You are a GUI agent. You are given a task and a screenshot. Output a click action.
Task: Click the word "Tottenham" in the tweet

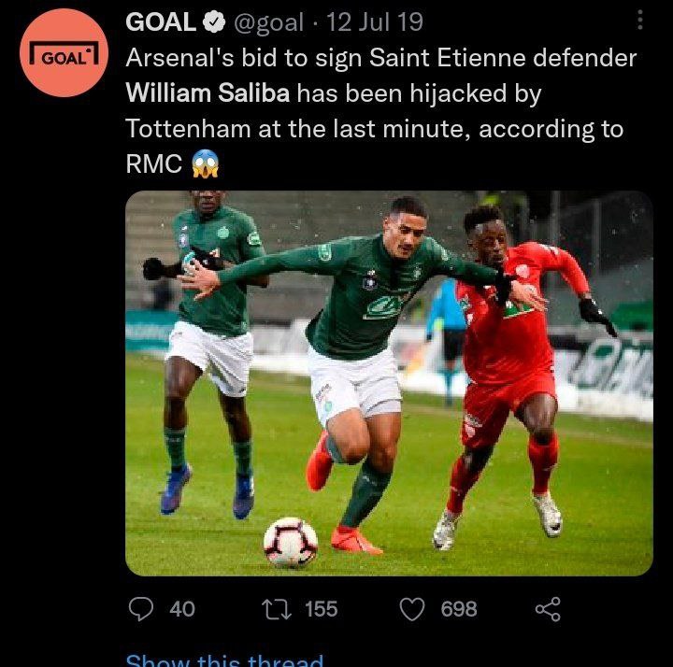(x=189, y=129)
